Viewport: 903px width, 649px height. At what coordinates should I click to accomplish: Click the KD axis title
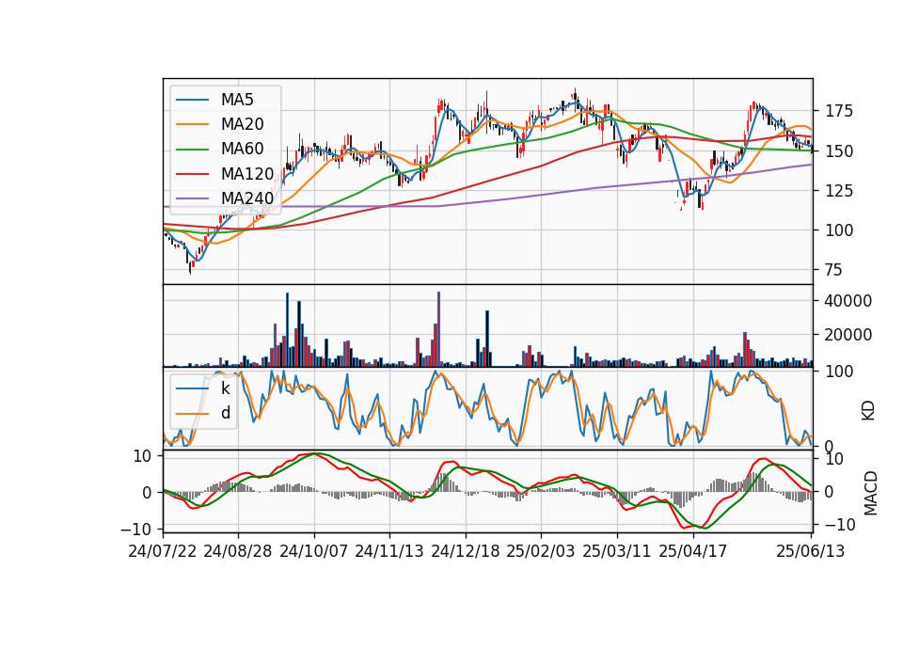tap(868, 411)
